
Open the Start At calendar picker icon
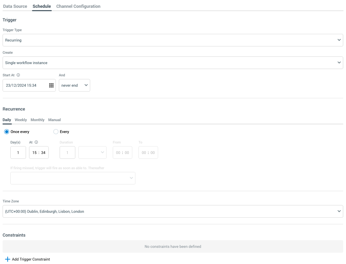point(51,86)
